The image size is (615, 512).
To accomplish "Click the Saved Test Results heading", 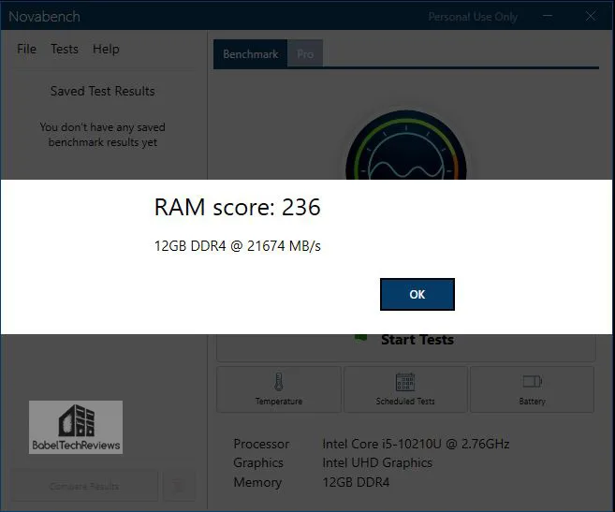I will [103, 91].
